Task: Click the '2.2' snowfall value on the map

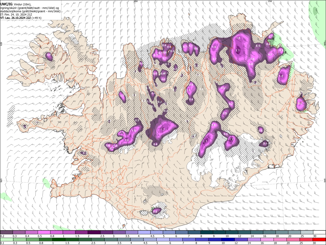Action: pyautogui.click(x=231, y=139)
